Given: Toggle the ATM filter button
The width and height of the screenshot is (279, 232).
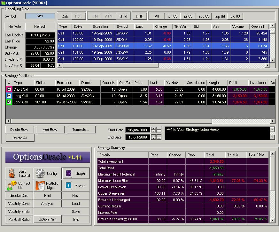Looking at the screenshot, I should [x=109, y=16].
